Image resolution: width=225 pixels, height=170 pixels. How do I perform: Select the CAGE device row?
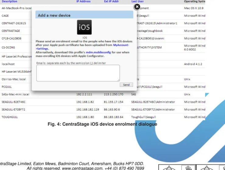5,16
